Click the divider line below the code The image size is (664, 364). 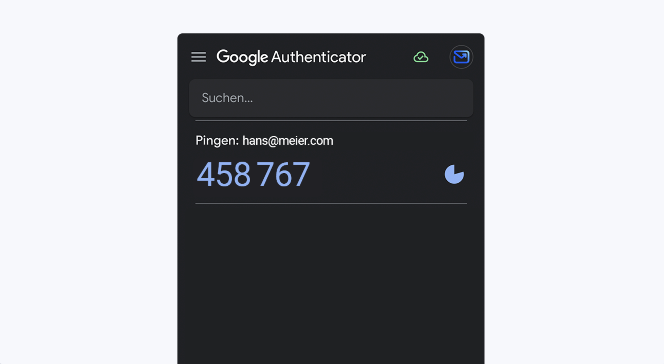(331, 204)
